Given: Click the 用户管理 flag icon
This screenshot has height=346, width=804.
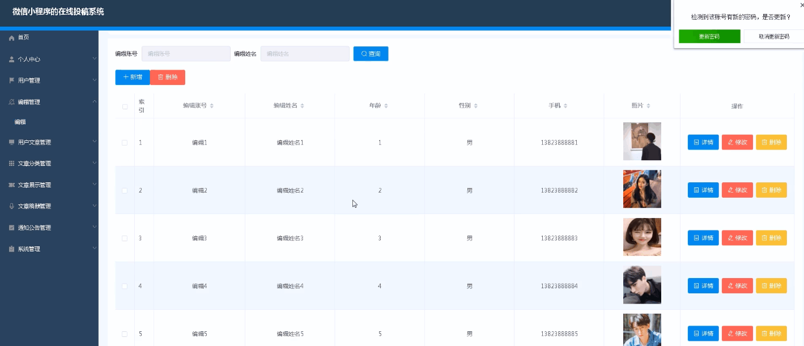Looking at the screenshot, I should click(x=11, y=80).
